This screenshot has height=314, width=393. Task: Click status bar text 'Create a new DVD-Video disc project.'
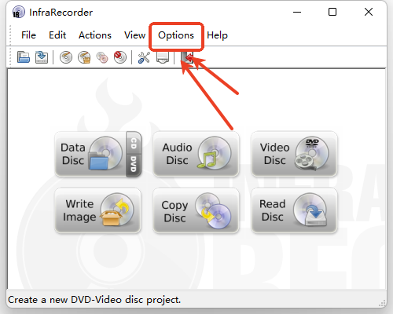click(94, 300)
